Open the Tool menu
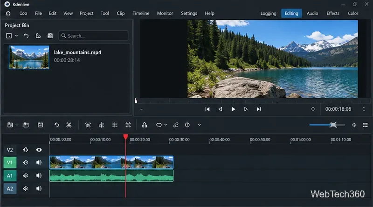373x207 pixels. 104,13
